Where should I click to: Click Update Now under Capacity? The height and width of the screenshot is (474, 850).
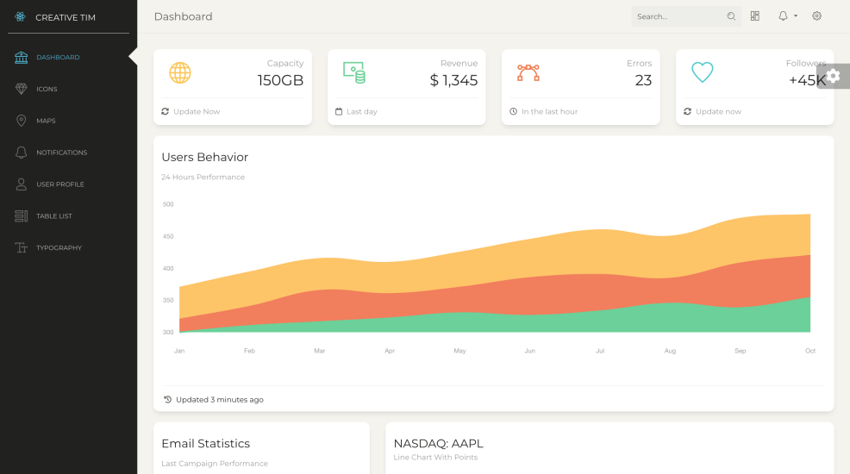click(x=196, y=112)
